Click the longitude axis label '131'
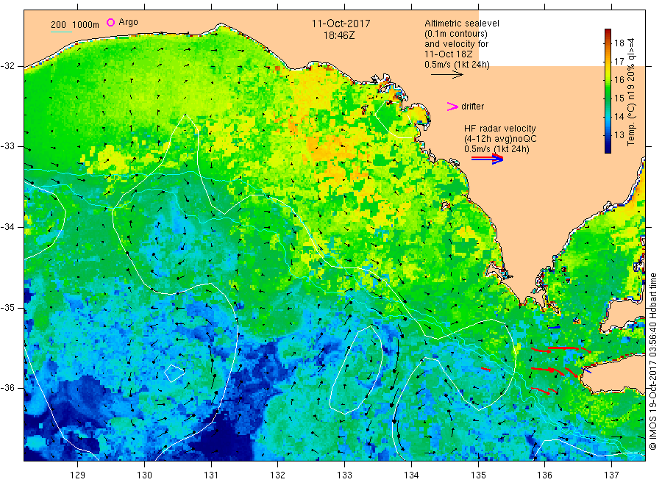662x485 pixels. (211, 475)
